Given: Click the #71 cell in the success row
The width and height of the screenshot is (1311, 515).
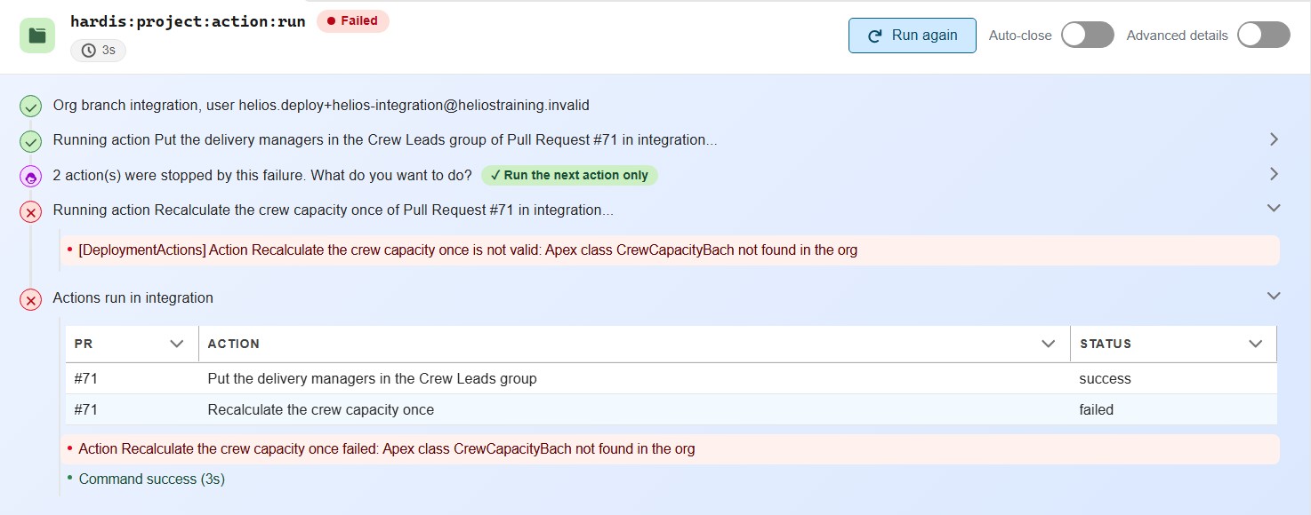Looking at the screenshot, I should (x=132, y=378).
